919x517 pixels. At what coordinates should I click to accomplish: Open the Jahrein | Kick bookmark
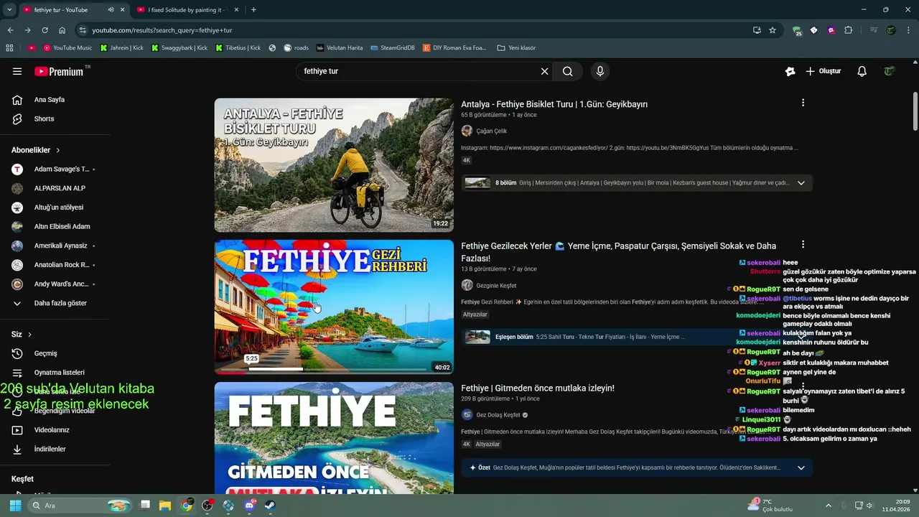point(122,47)
